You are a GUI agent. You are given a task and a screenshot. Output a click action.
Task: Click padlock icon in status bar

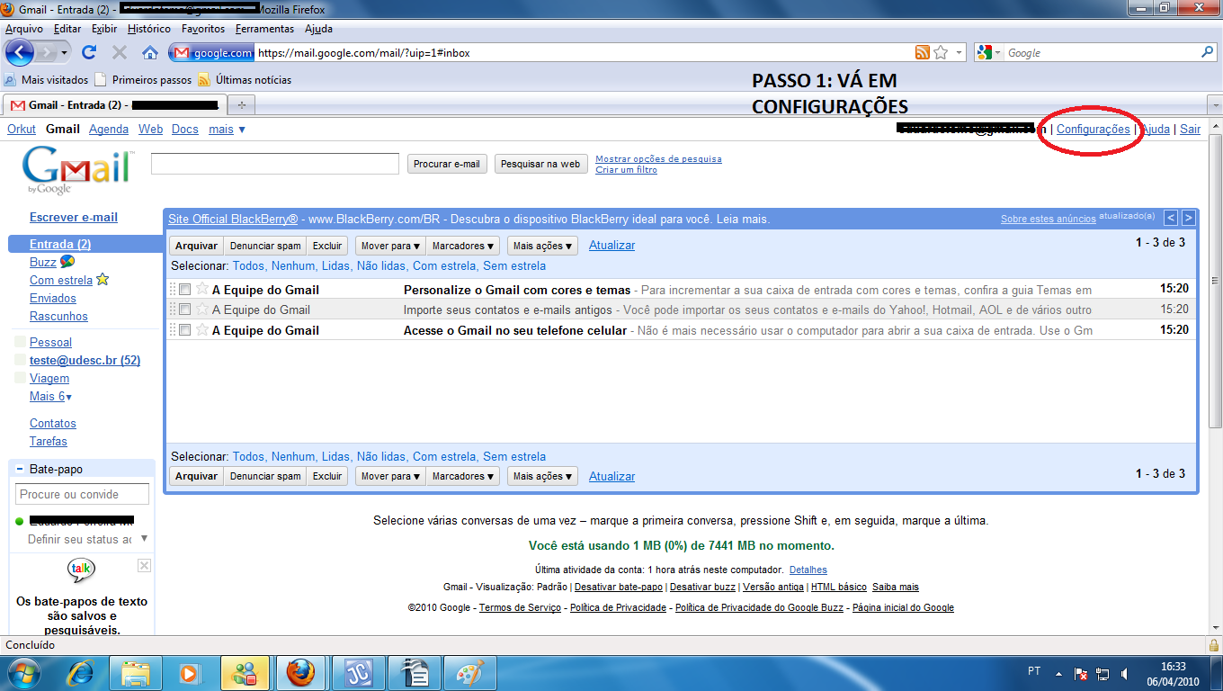click(1213, 645)
